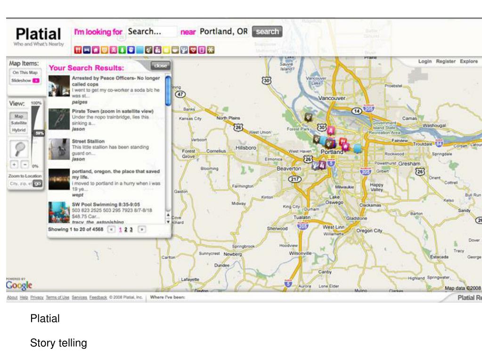Select the orange face category icon
This screenshot has width=482, height=361.
pos(105,50)
